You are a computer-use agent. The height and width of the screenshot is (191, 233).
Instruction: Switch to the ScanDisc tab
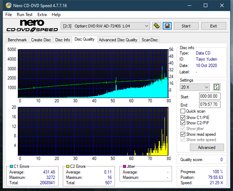coord(150,40)
